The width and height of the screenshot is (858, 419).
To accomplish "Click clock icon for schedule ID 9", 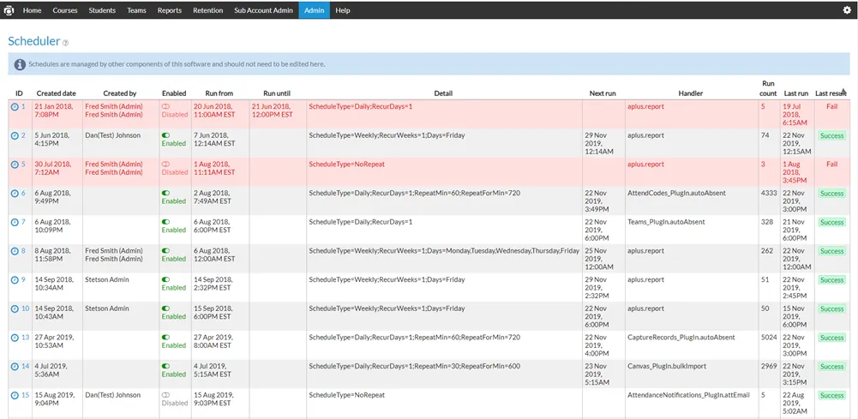I will pyautogui.click(x=15, y=280).
